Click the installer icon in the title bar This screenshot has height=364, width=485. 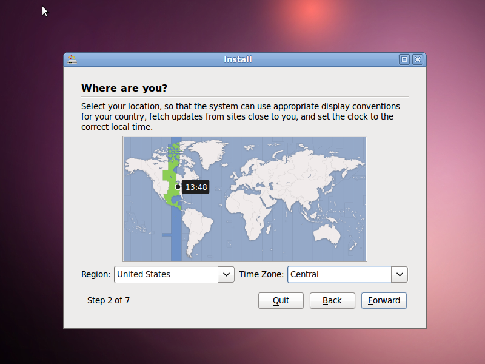point(72,59)
